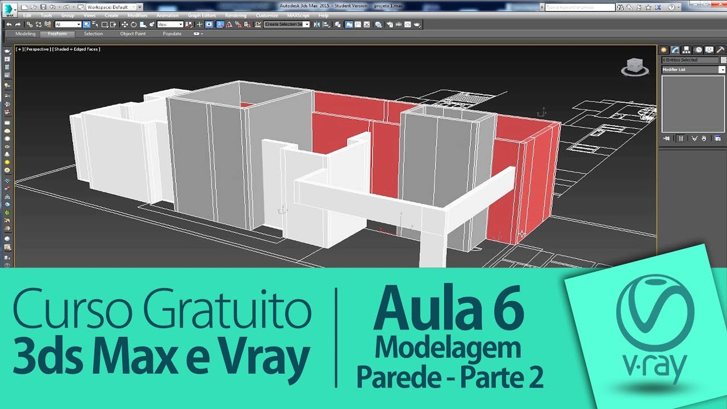Open the Hierarchy command panel tab
The image size is (727, 409).
686,50
